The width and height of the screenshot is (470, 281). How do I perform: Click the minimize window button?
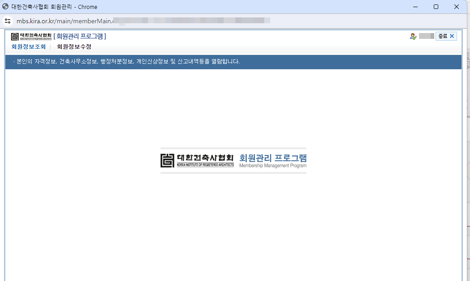point(416,7)
